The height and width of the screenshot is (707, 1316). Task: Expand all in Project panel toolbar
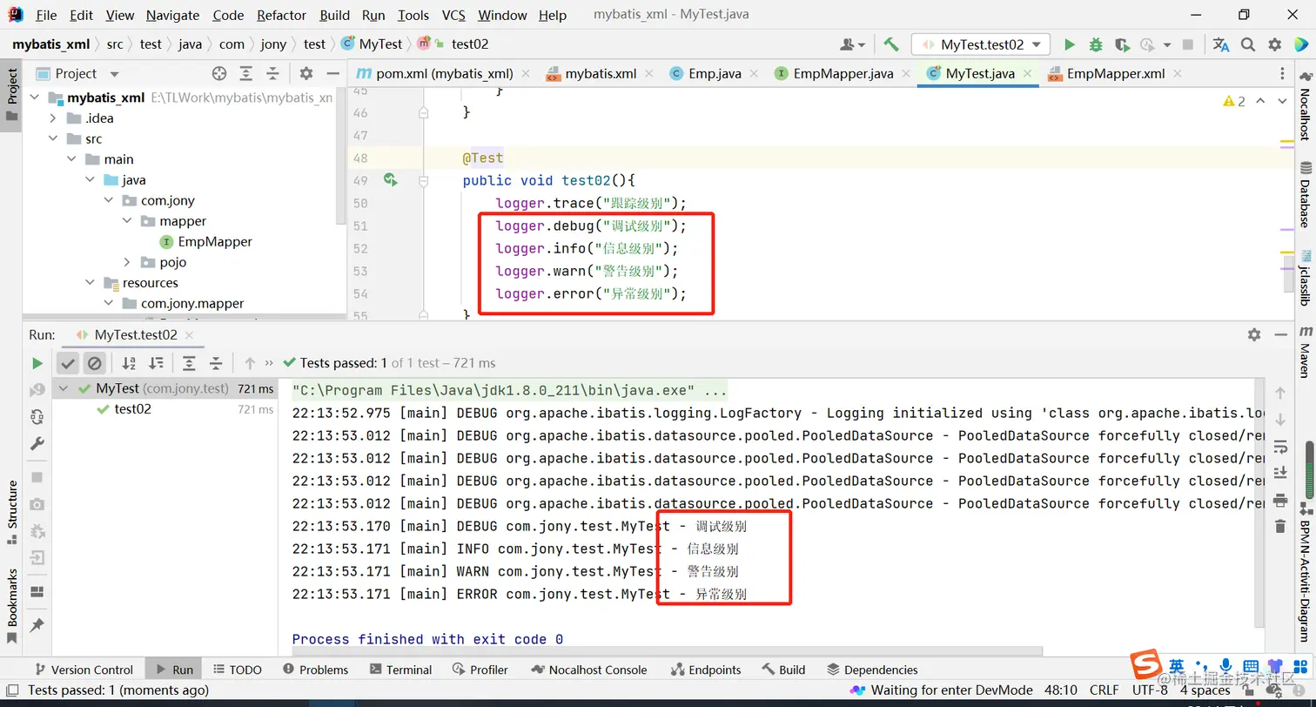(x=246, y=74)
